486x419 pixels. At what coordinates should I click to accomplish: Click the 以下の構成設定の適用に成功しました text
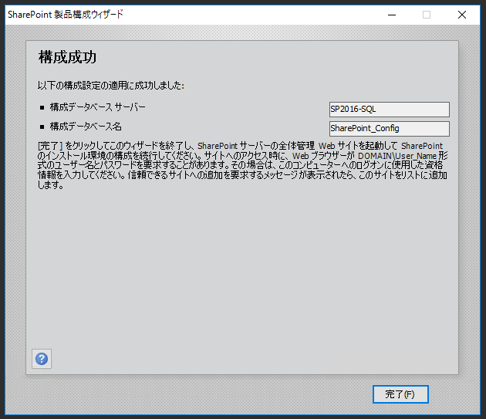point(111,86)
